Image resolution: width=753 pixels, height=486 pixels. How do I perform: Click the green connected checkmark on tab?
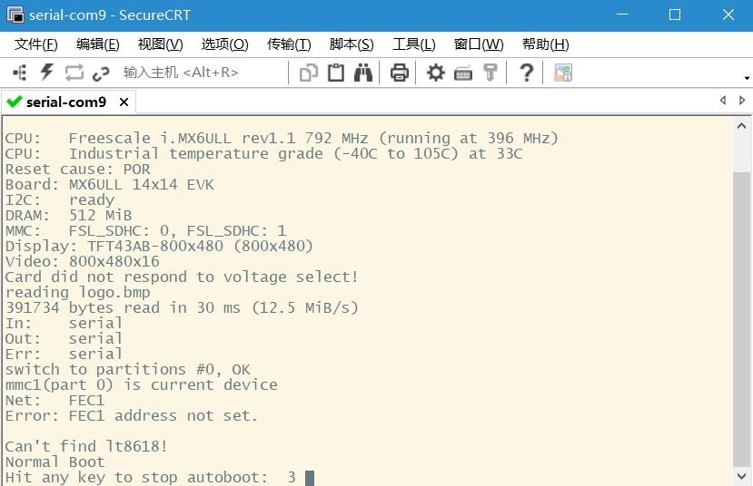click(15, 102)
